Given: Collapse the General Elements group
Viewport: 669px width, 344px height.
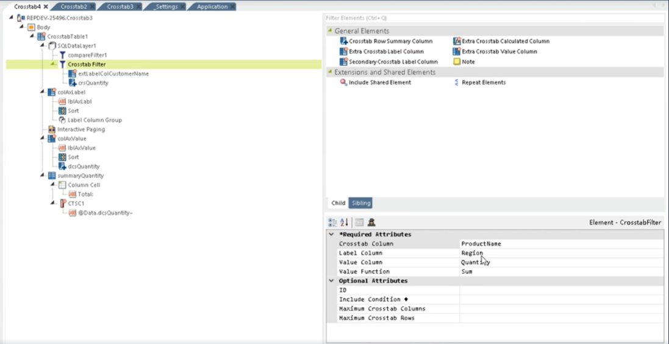Looking at the screenshot, I should click(329, 31).
